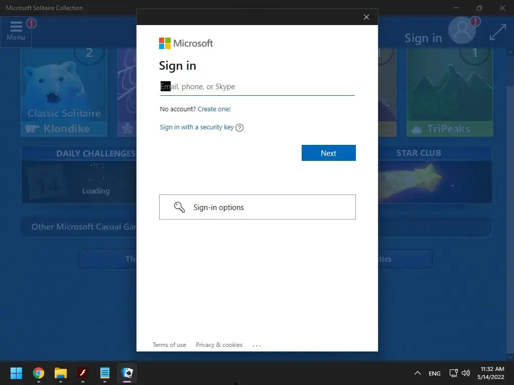Open the Daily Challenges panel
The image size is (514, 385).
coord(79,175)
